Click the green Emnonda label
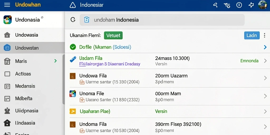Screen dimensions: 270x135 [x=249, y=61]
